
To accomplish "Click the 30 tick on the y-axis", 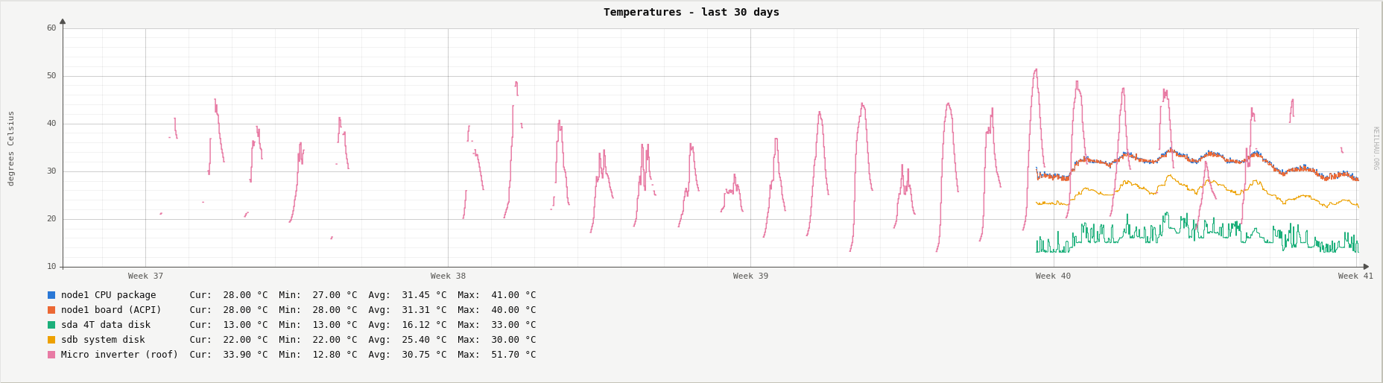I will coord(51,171).
